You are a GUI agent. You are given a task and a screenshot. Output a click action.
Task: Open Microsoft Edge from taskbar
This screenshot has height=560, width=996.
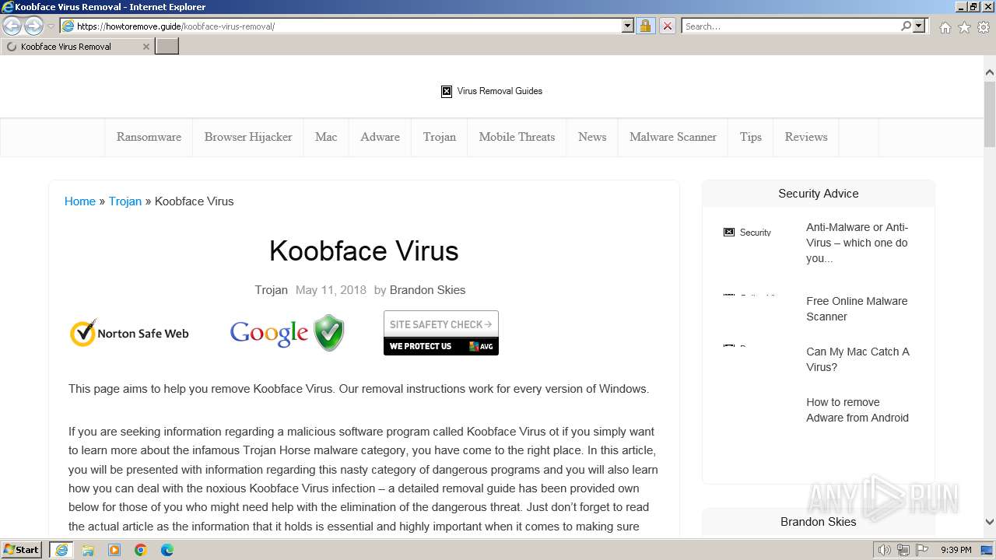(167, 550)
